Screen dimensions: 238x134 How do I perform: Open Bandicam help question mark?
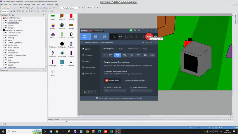tap(143, 30)
